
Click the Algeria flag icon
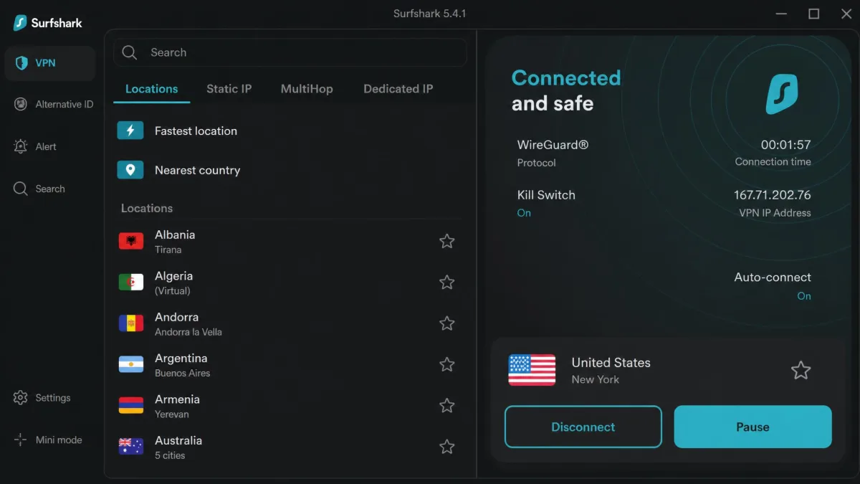tap(131, 283)
